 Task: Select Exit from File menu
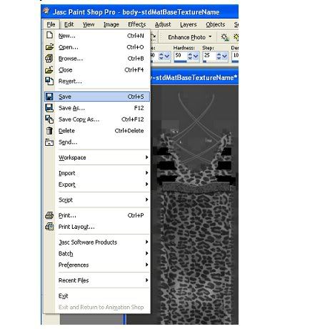(x=97, y=296)
